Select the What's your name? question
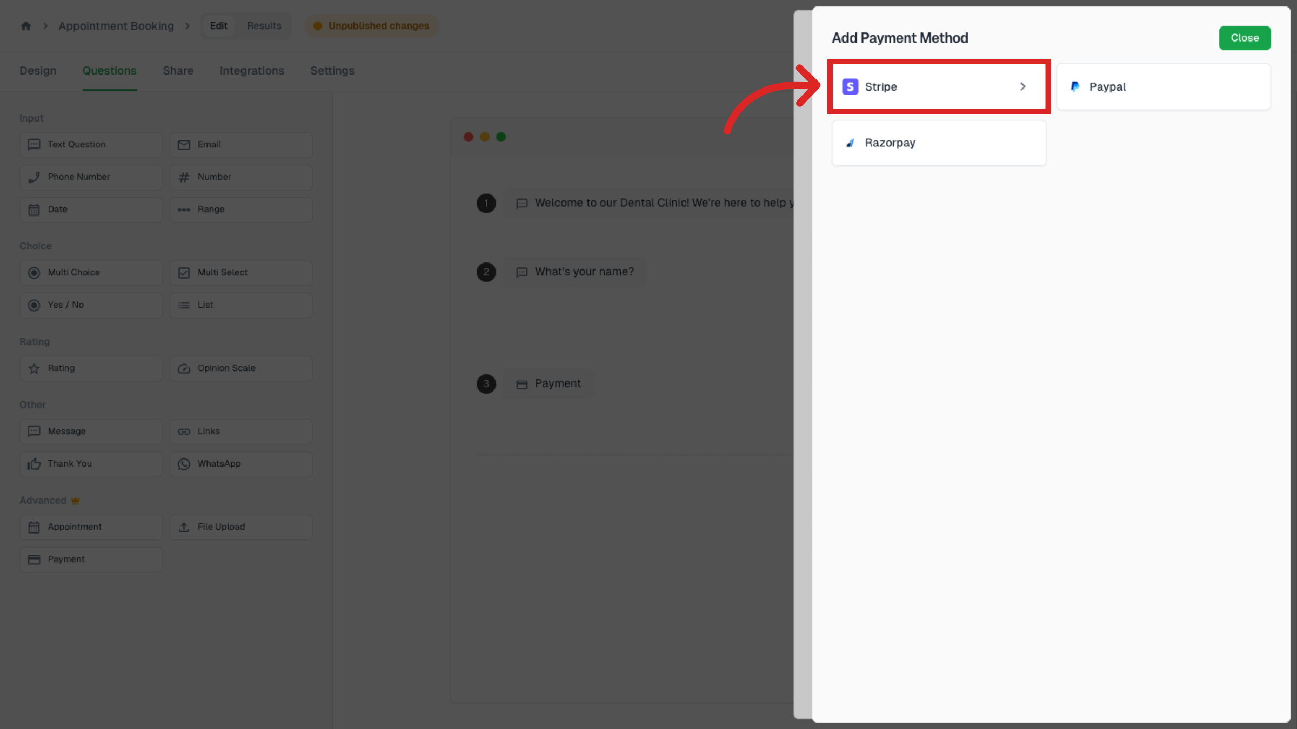 coord(575,272)
